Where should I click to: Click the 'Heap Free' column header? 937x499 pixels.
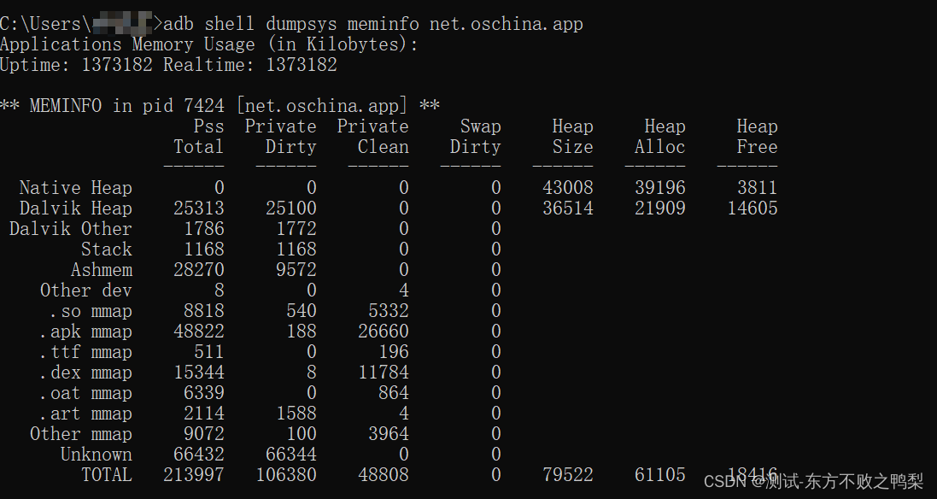[757, 136]
